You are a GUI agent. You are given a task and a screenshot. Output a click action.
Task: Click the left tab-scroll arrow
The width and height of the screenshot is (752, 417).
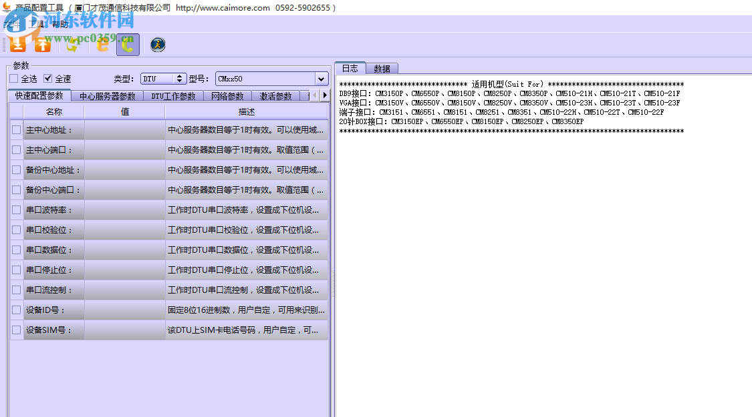click(x=315, y=95)
